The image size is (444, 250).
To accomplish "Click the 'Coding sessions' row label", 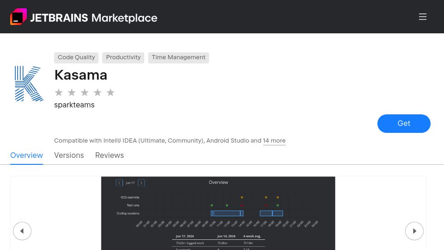I will click(x=128, y=213).
